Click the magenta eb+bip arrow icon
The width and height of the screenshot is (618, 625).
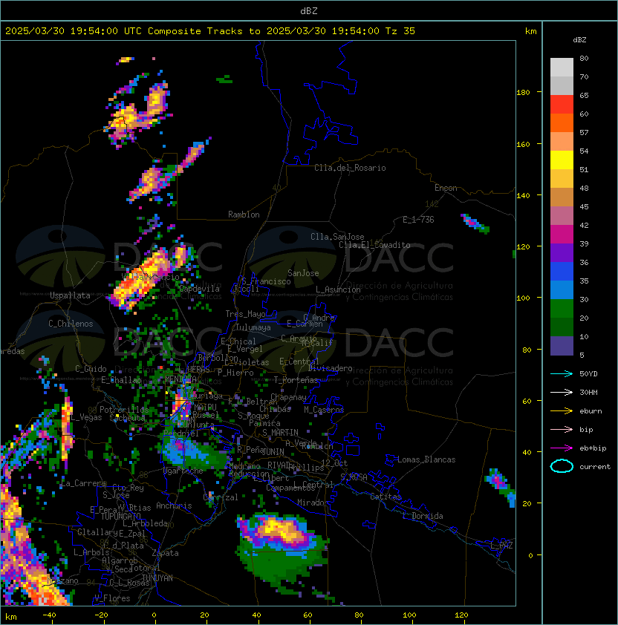coord(562,448)
